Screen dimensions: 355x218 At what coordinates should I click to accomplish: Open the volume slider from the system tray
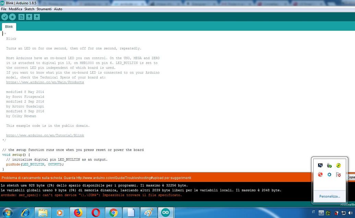[x=350, y=213]
